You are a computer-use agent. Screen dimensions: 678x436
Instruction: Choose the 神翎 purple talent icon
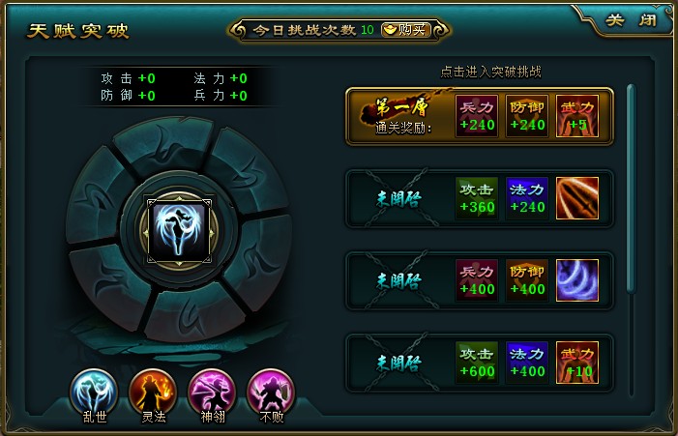[x=212, y=392]
